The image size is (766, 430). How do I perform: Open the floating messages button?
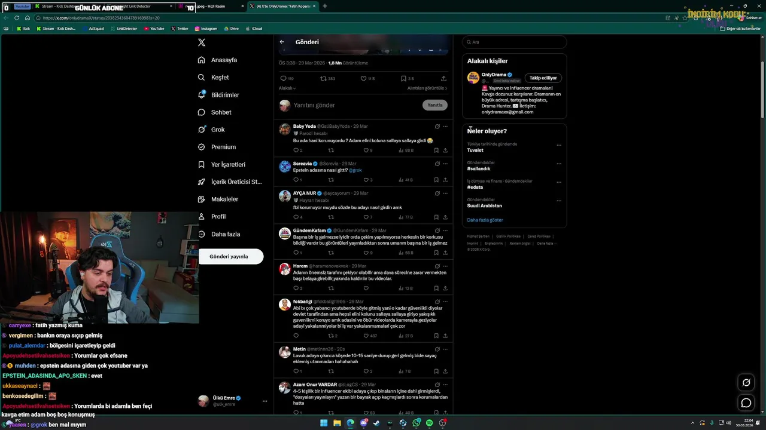click(746, 403)
